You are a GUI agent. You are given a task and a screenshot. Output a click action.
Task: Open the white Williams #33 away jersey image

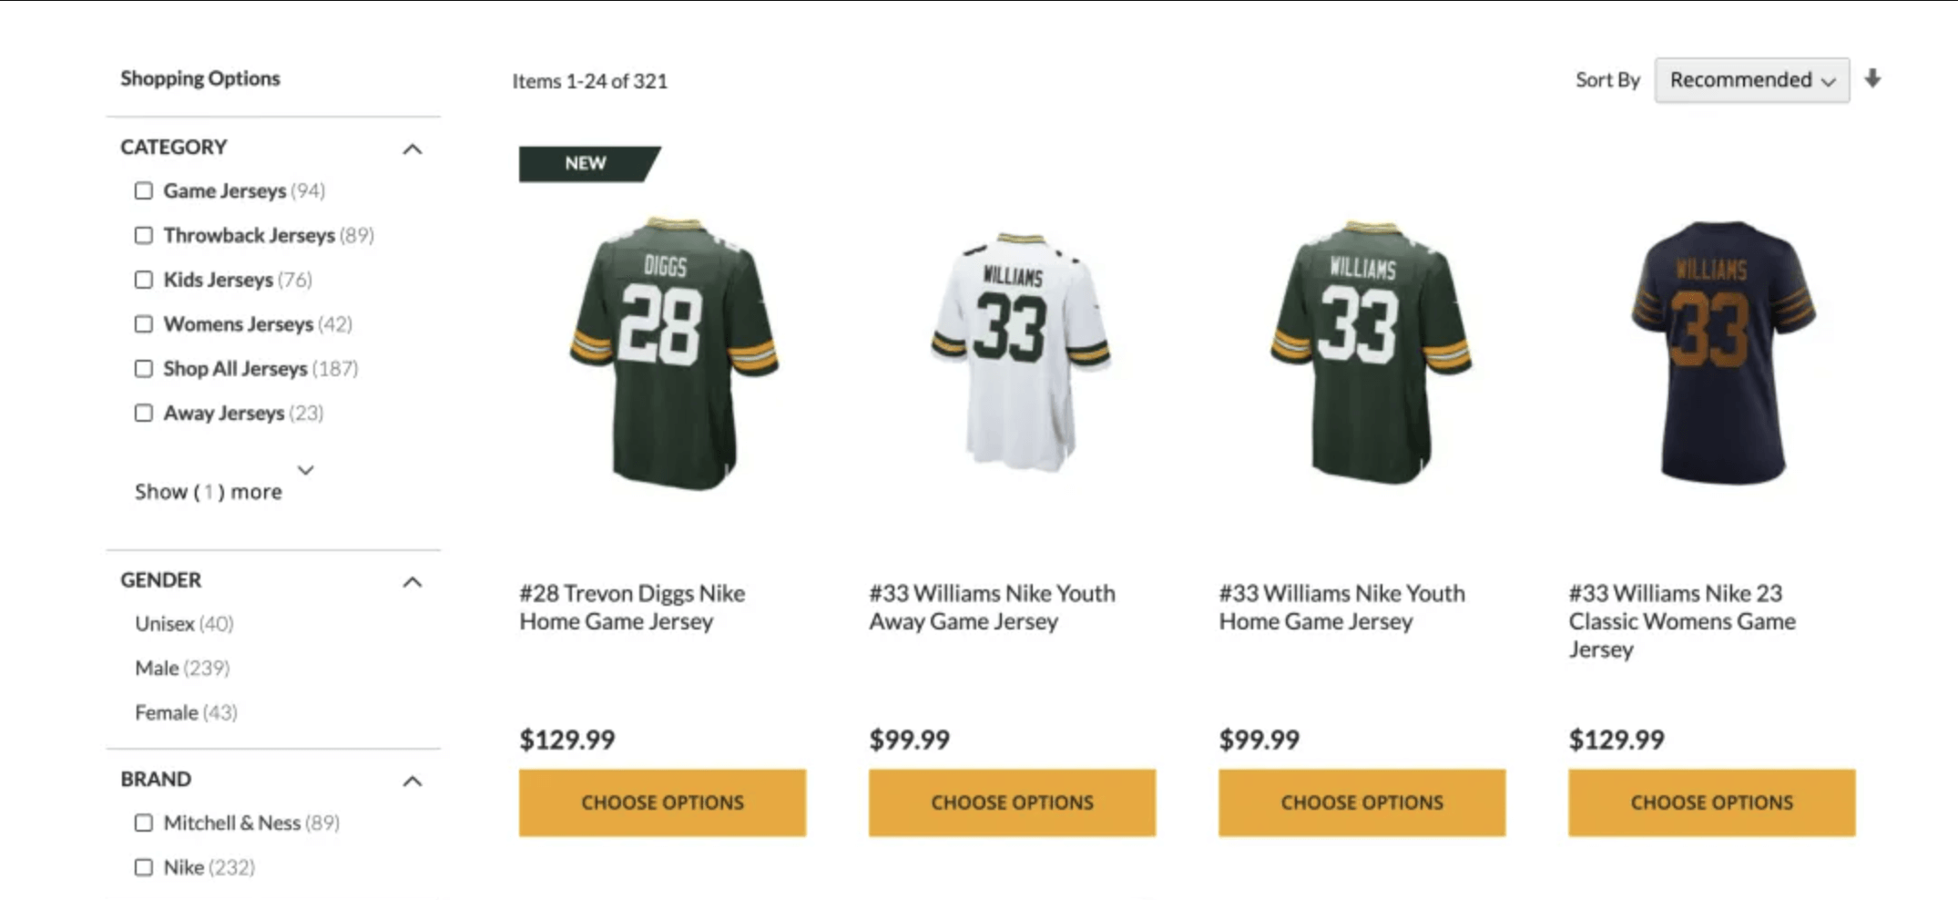coord(1020,353)
